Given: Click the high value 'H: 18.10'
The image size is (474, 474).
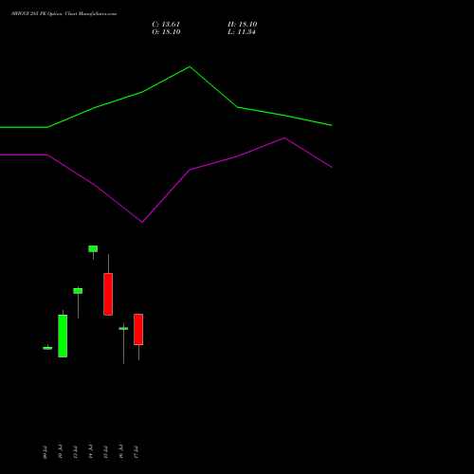Looking at the screenshot, I should (243, 25).
